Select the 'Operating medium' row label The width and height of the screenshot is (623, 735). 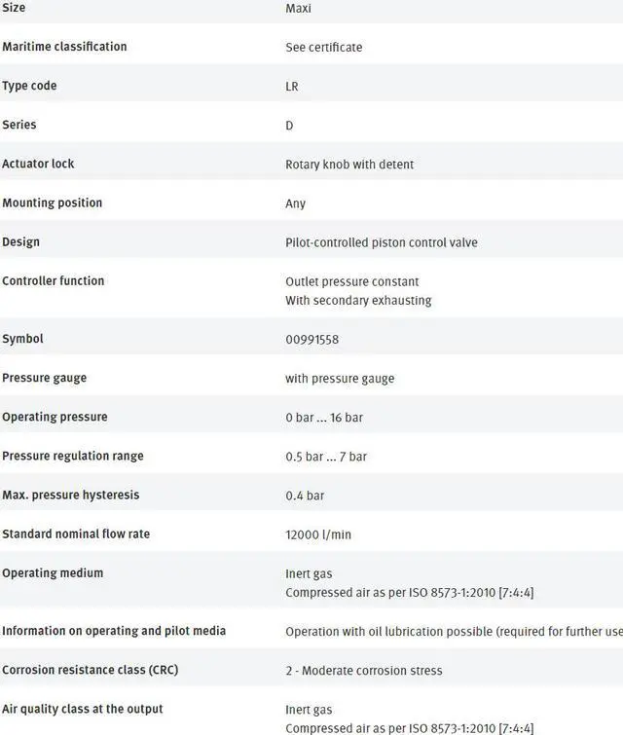(x=53, y=572)
